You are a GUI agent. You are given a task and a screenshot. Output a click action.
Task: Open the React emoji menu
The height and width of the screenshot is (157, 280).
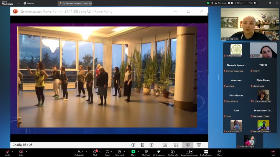[107, 152]
